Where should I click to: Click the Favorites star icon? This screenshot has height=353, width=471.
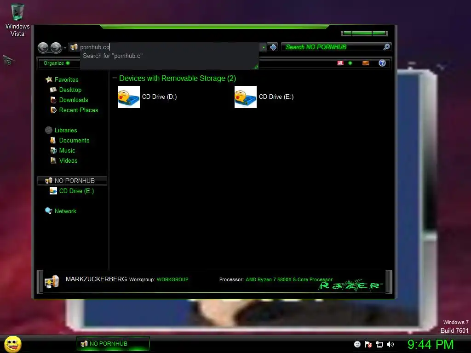(x=49, y=79)
